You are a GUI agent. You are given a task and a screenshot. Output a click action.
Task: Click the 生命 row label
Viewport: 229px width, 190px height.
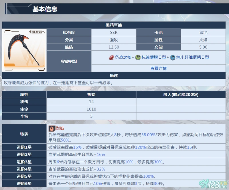pyautogui.click(x=24, y=109)
